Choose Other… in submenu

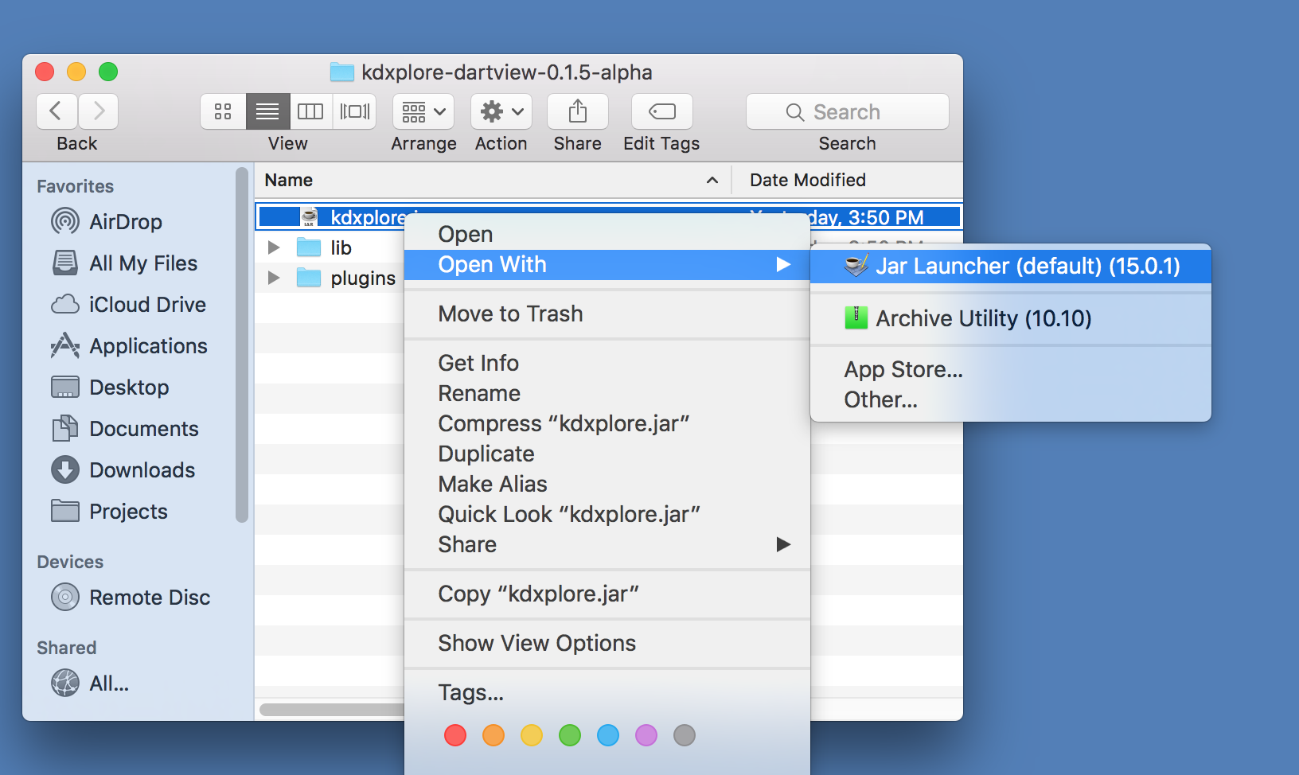point(1011,399)
